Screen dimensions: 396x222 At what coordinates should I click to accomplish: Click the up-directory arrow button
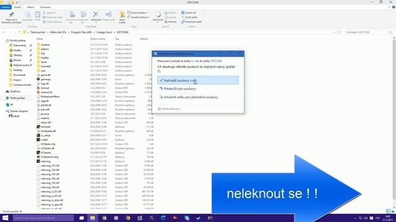[x=19, y=32]
